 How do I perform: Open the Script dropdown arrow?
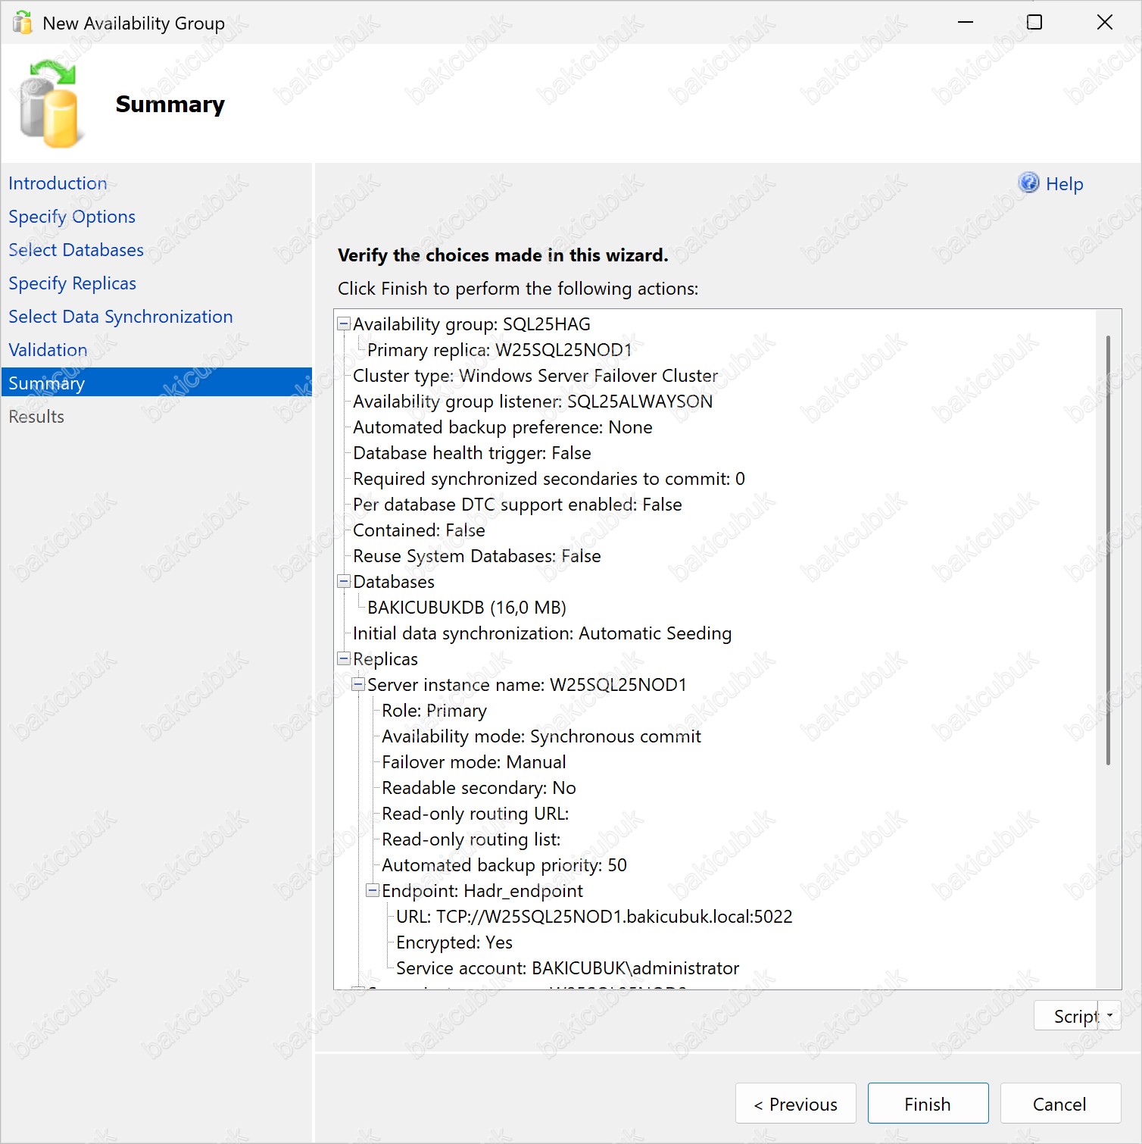pos(1109,1015)
